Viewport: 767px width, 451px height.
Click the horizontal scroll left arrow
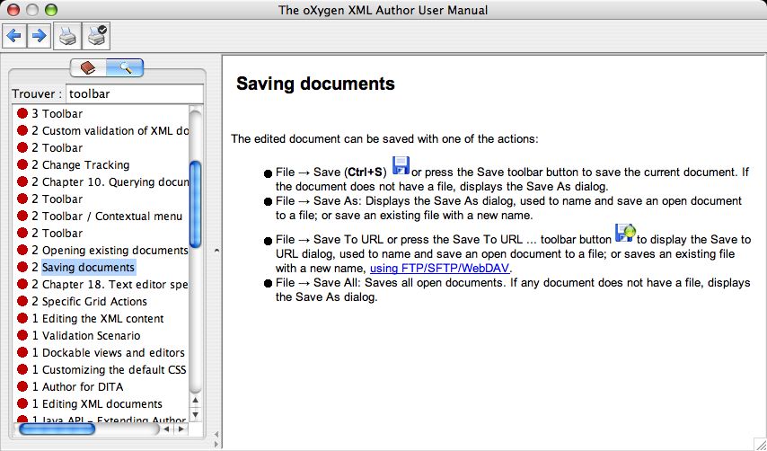166,429
